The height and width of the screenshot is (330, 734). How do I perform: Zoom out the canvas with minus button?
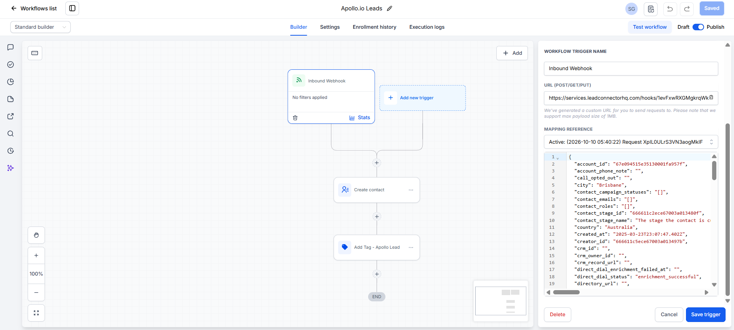pyautogui.click(x=36, y=292)
